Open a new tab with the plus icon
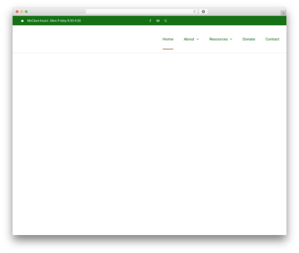 pos(283,13)
